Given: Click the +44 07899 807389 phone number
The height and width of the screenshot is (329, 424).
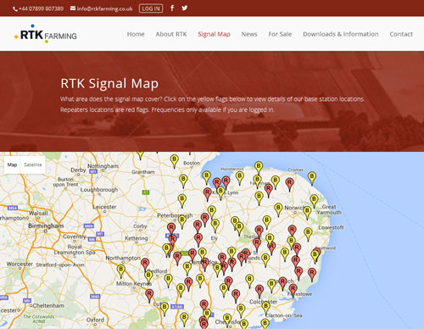Looking at the screenshot, I should (x=41, y=8).
